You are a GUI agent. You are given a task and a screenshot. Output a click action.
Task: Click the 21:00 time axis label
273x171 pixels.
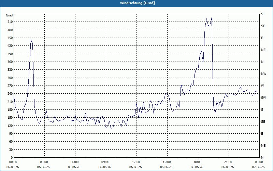coord(229,162)
